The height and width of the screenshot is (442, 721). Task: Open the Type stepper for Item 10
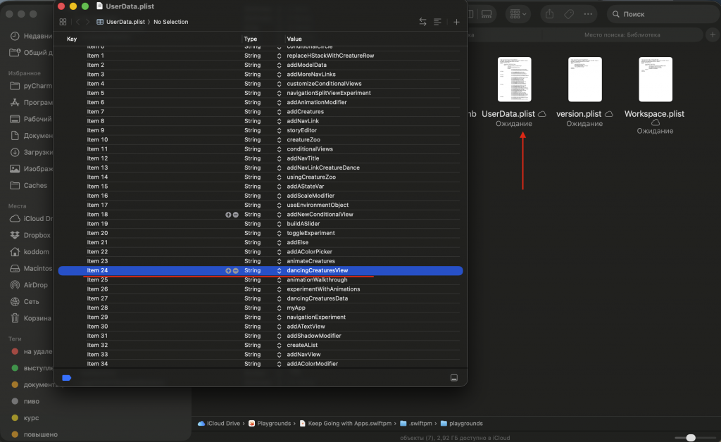coord(279,140)
